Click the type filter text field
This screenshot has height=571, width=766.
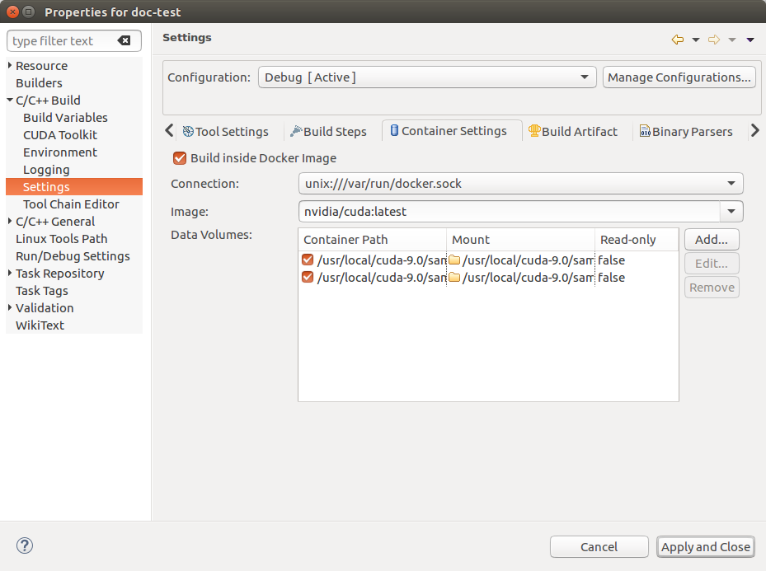point(62,41)
